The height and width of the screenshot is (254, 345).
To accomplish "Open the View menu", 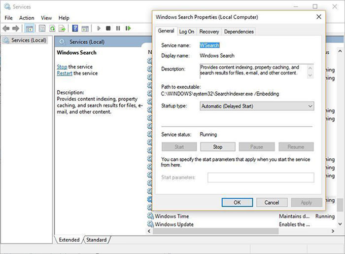I will (46, 18).
